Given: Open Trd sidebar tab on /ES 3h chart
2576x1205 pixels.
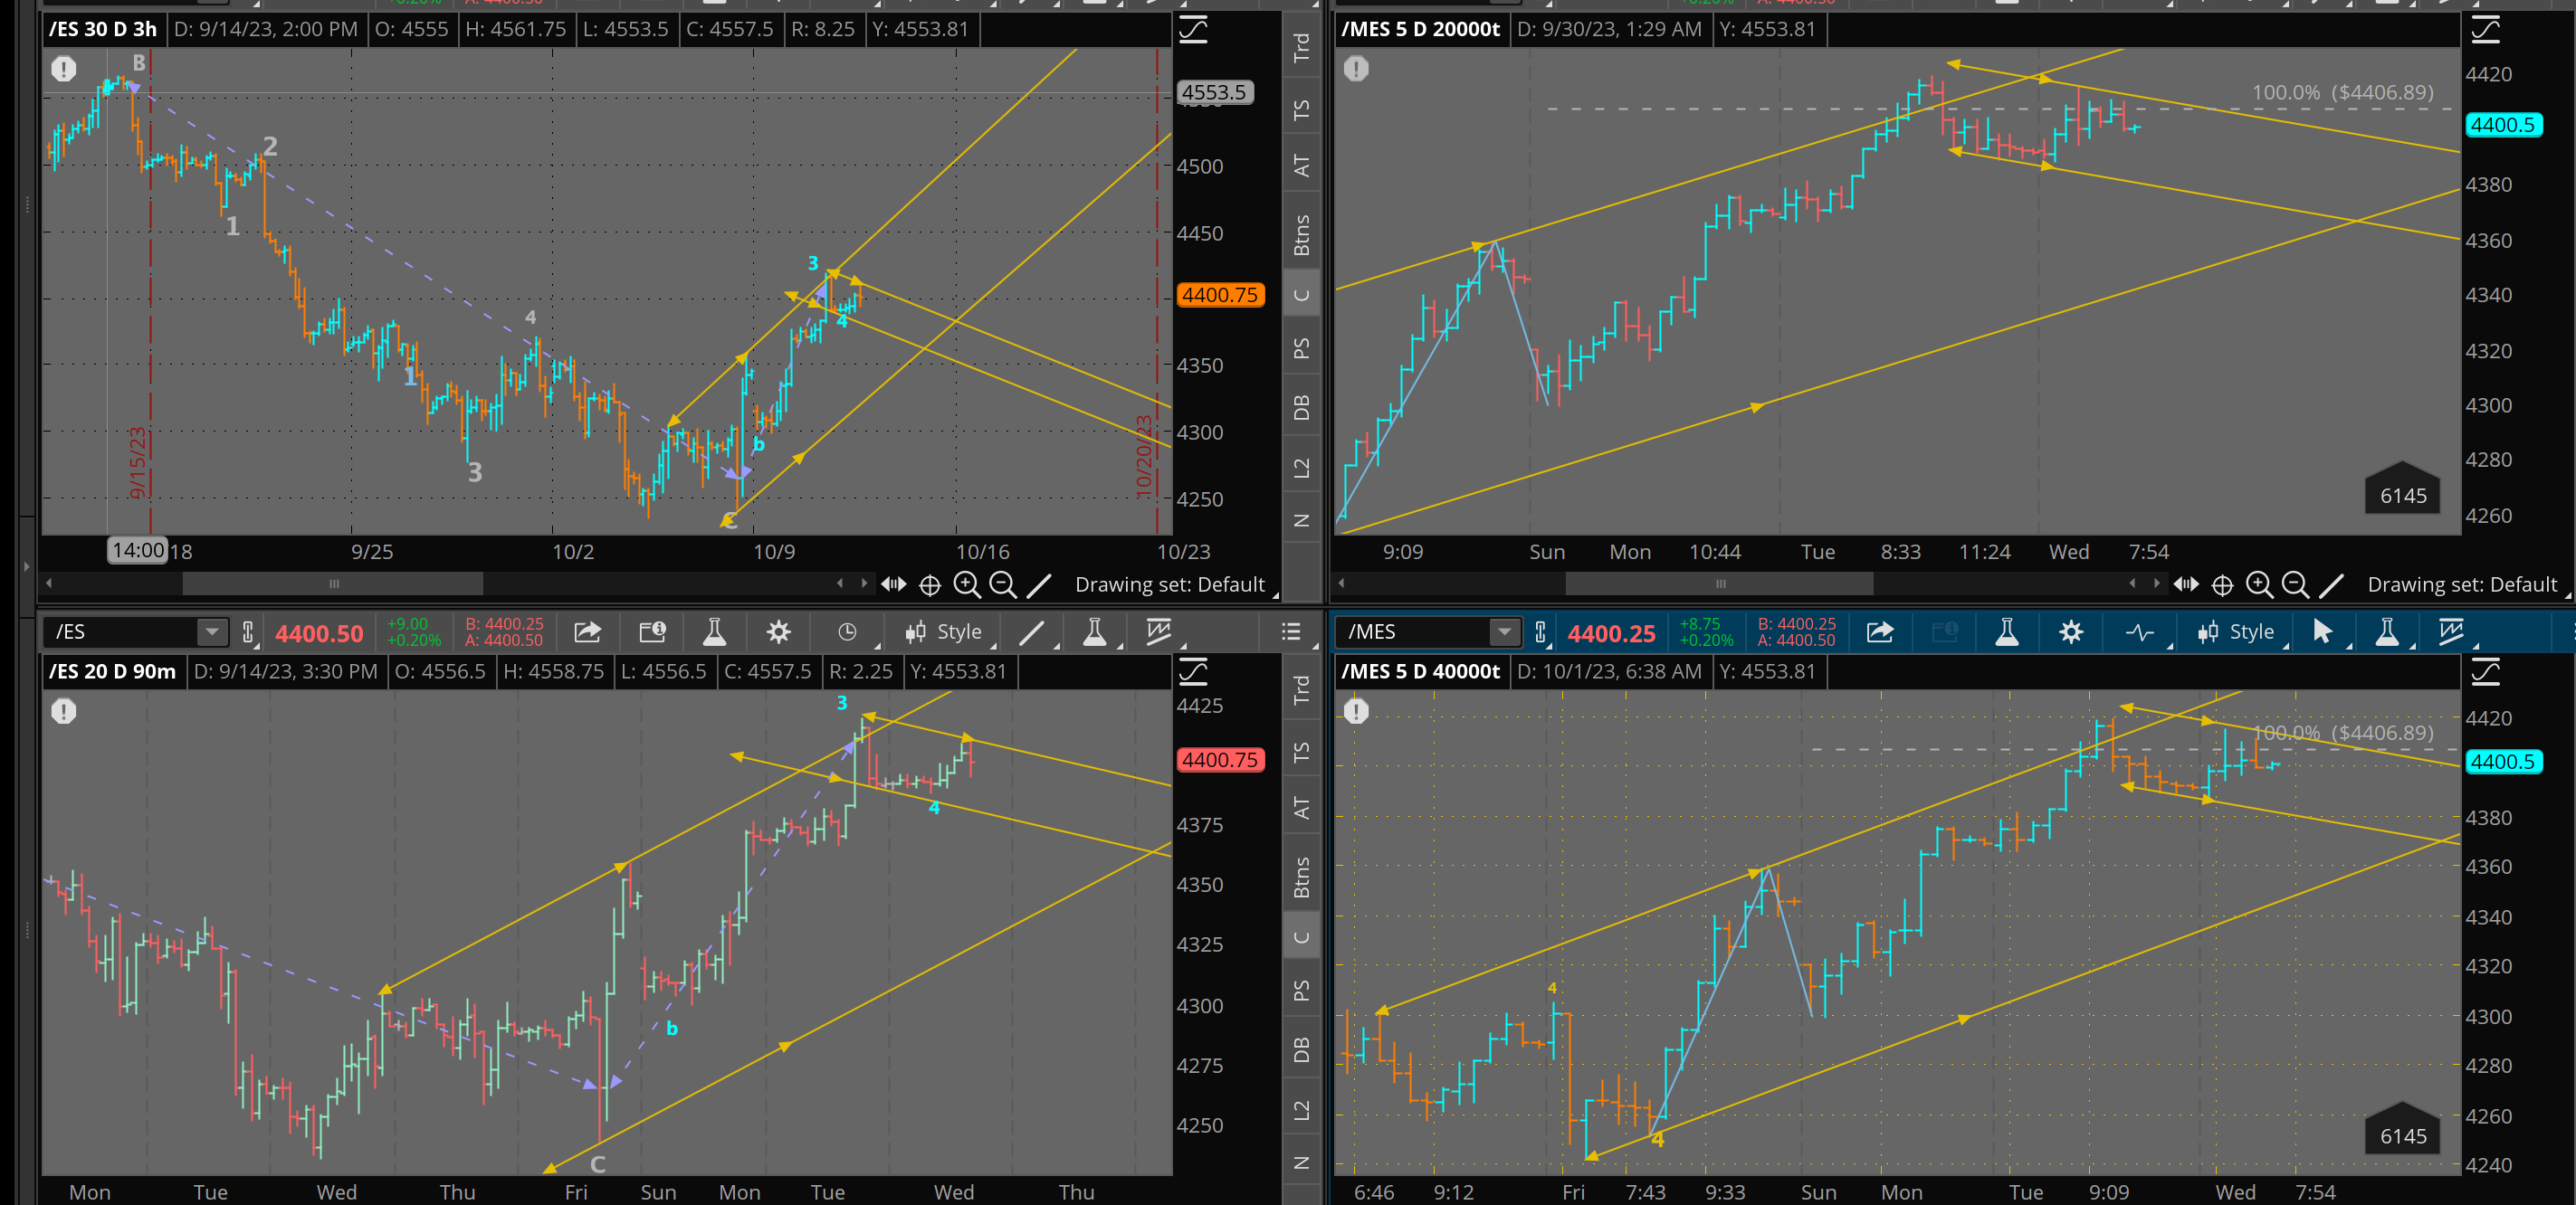Looking at the screenshot, I should pos(1301,47).
